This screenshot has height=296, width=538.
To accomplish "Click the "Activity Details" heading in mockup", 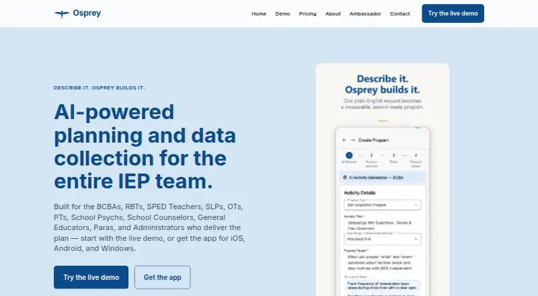I will [359, 193].
